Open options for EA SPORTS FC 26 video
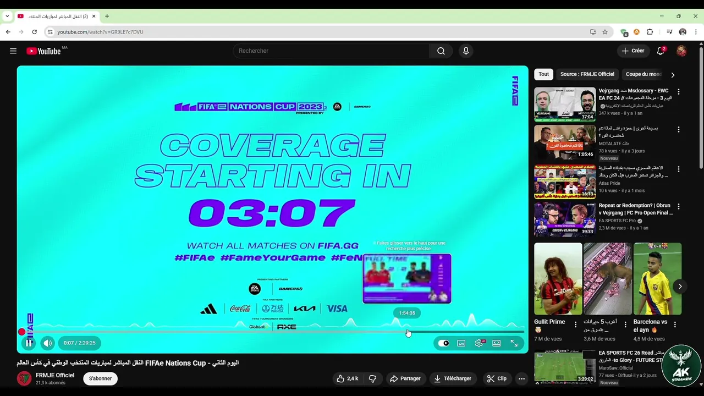This screenshot has height=396, width=704. click(678, 354)
